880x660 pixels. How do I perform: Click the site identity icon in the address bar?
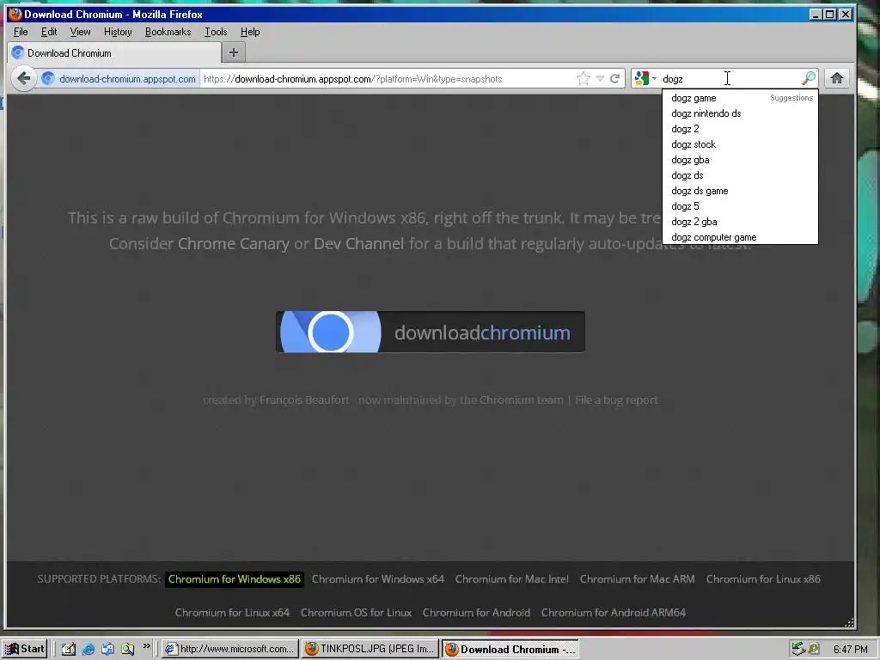tap(48, 78)
